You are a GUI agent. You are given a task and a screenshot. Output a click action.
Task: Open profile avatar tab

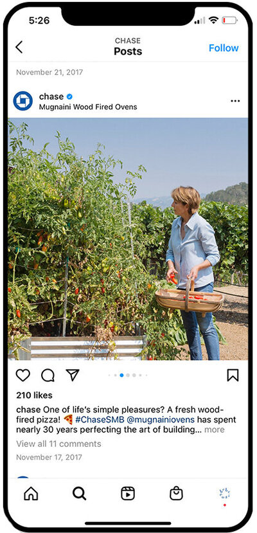(x=224, y=494)
